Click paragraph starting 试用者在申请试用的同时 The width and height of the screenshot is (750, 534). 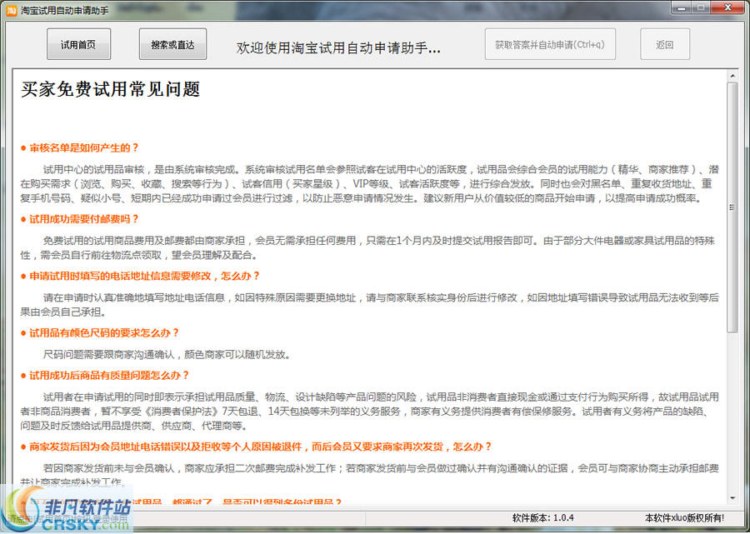click(369, 412)
